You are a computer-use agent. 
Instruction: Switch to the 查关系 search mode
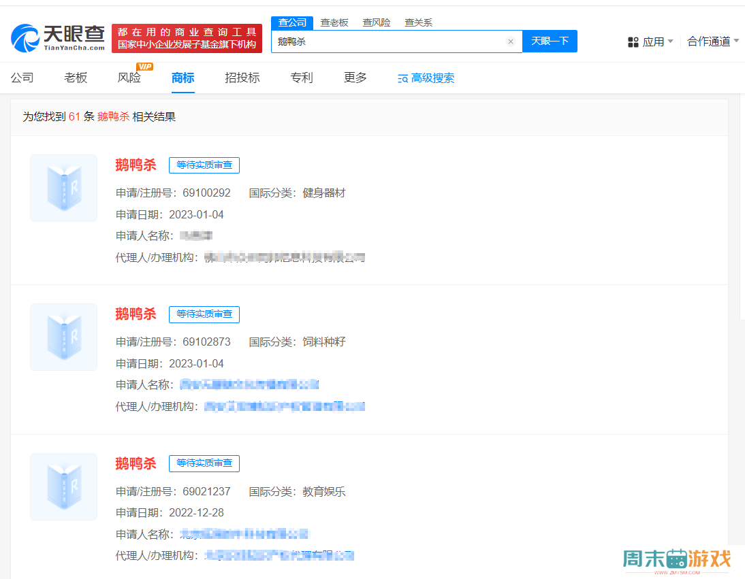[x=418, y=22]
